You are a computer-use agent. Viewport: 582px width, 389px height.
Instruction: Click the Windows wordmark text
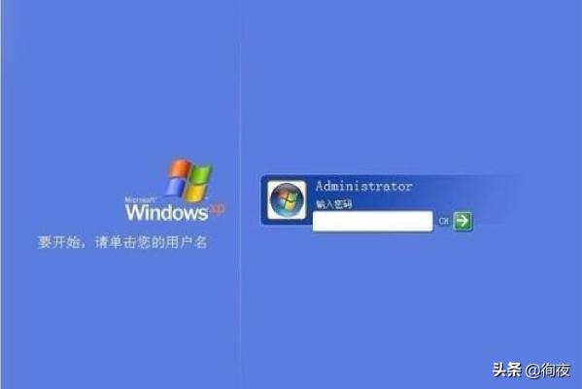(167, 212)
